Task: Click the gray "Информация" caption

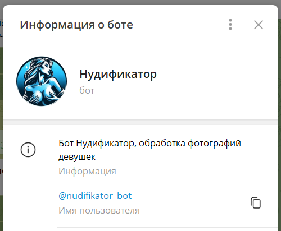Action: tap(87, 171)
